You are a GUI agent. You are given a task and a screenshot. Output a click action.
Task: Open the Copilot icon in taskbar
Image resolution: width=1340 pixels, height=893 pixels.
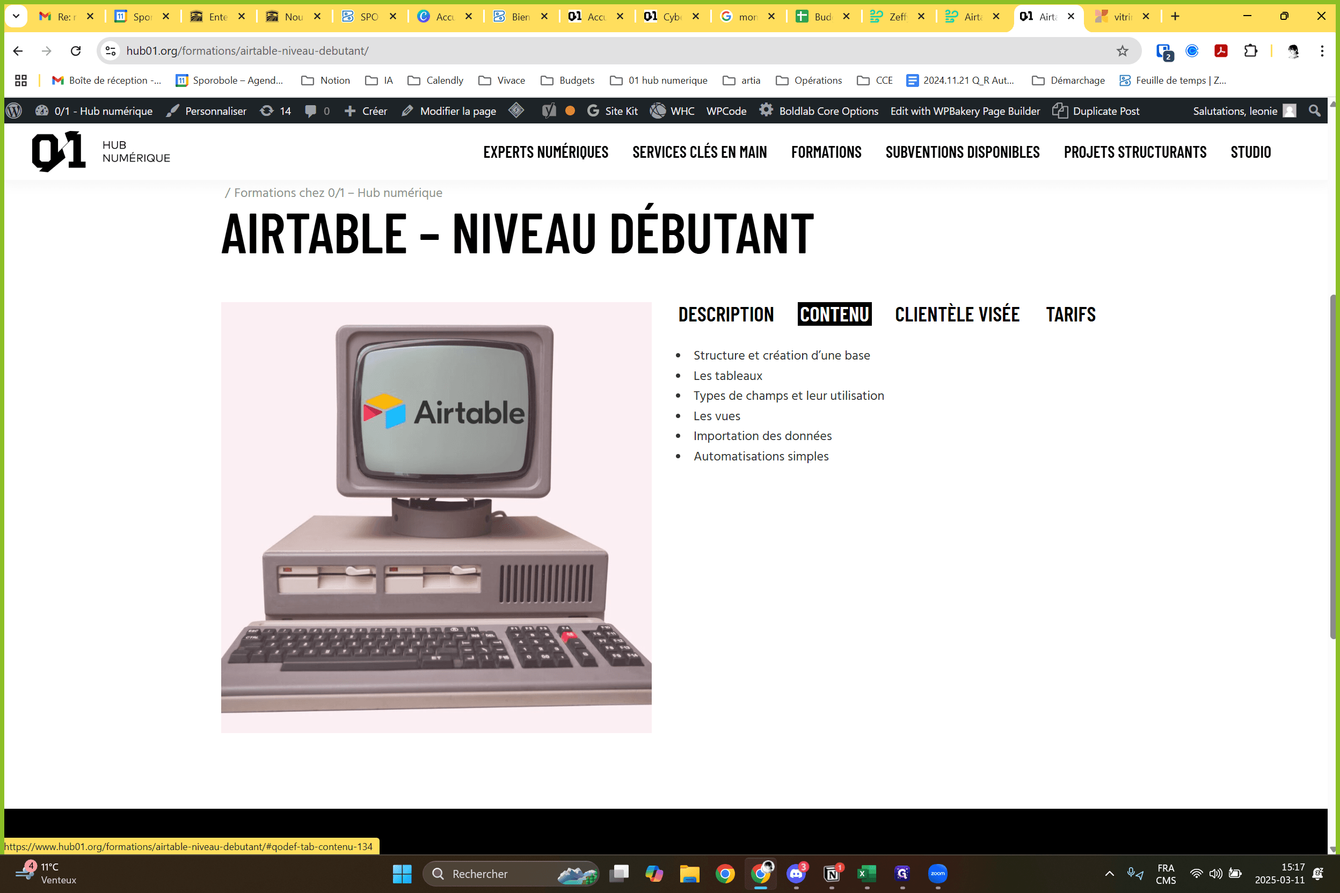654,873
